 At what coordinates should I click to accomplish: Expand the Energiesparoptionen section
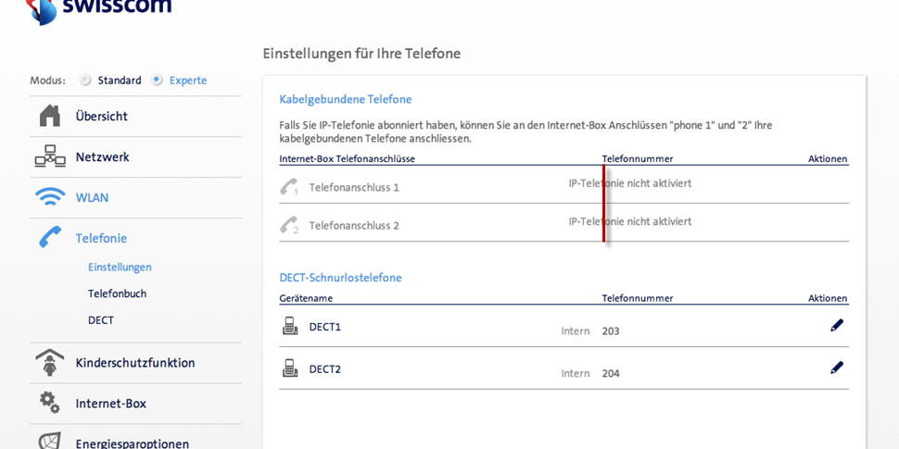coord(132,443)
